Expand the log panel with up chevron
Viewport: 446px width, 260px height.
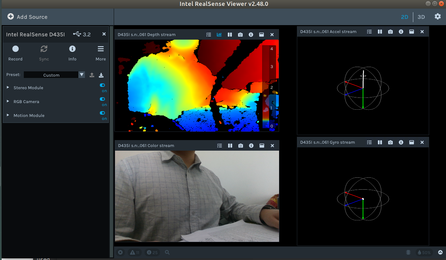coord(440,252)
